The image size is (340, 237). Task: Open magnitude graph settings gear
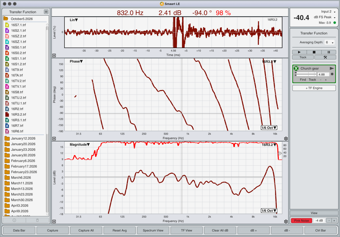click(x=286, y=221)
